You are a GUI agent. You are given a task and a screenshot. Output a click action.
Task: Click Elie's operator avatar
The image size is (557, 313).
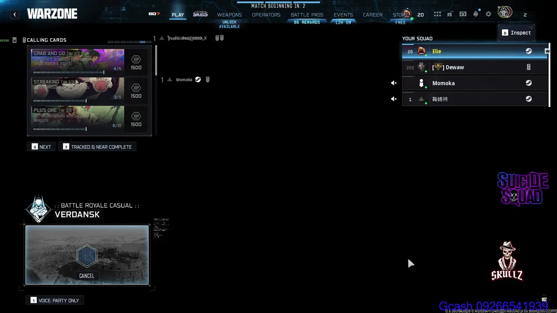click(421, 51)
